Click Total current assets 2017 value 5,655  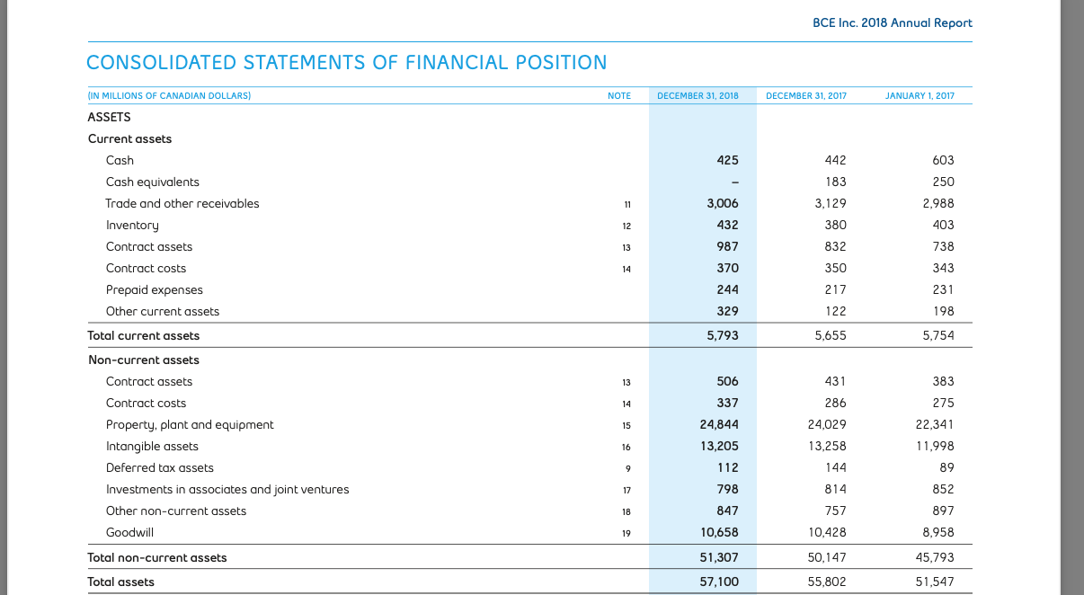(x=831, y=335)
